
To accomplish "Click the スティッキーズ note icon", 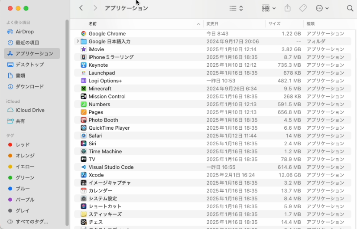I will coord(84,214).
